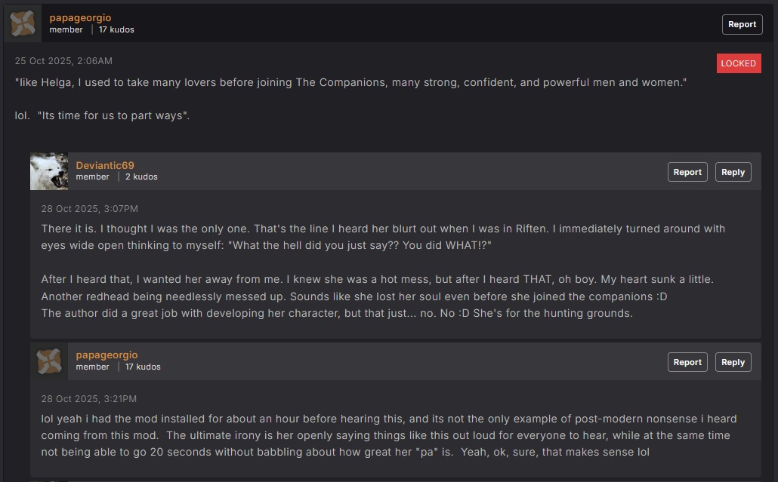Screen dimensions: 778x482
Task: Open papageorgio's avatar in top comment
Action: [x=23, y=23]
